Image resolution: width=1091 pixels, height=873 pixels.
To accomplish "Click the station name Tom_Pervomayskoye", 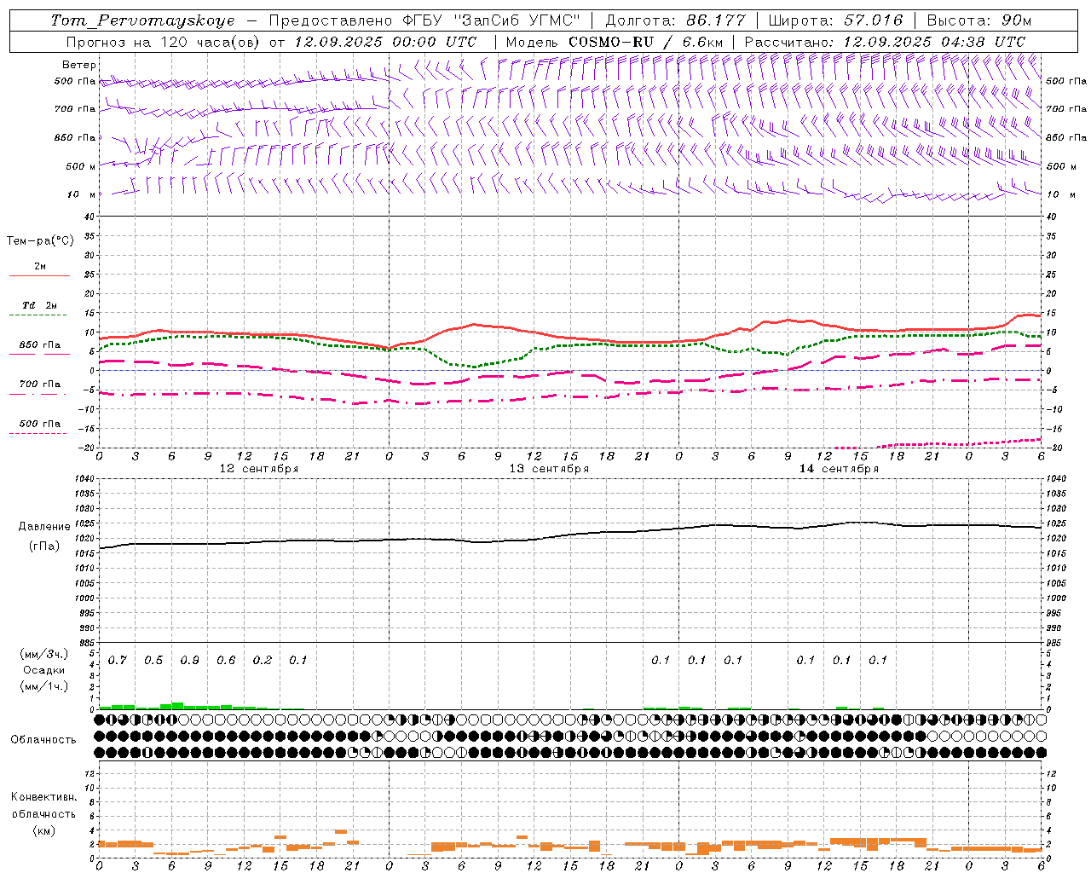I will point(142,20).
